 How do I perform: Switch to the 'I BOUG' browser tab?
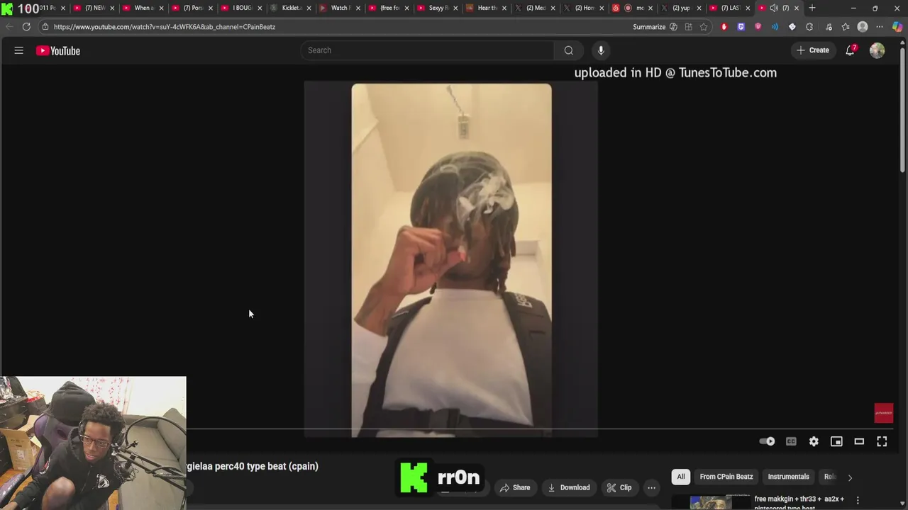240,8
